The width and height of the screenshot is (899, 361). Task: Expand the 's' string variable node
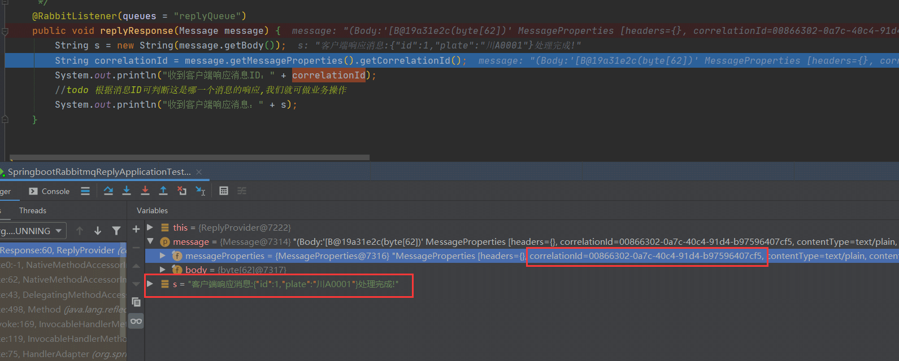pyautogui.click(x=150, y=284)
